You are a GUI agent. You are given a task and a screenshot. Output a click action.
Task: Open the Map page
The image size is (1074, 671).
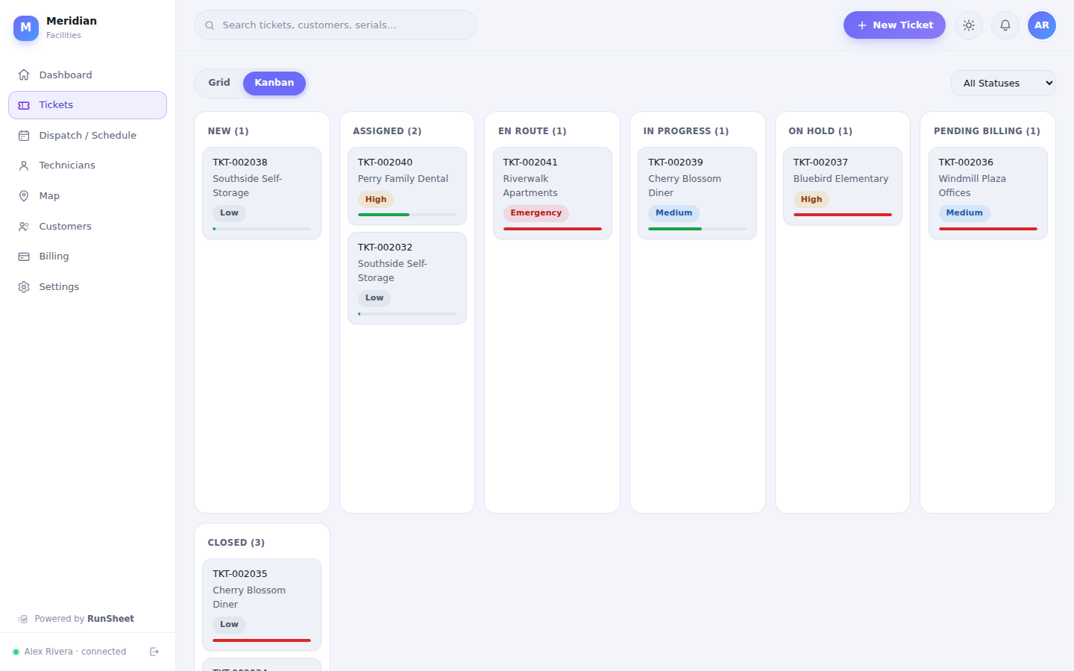point(87,196)
